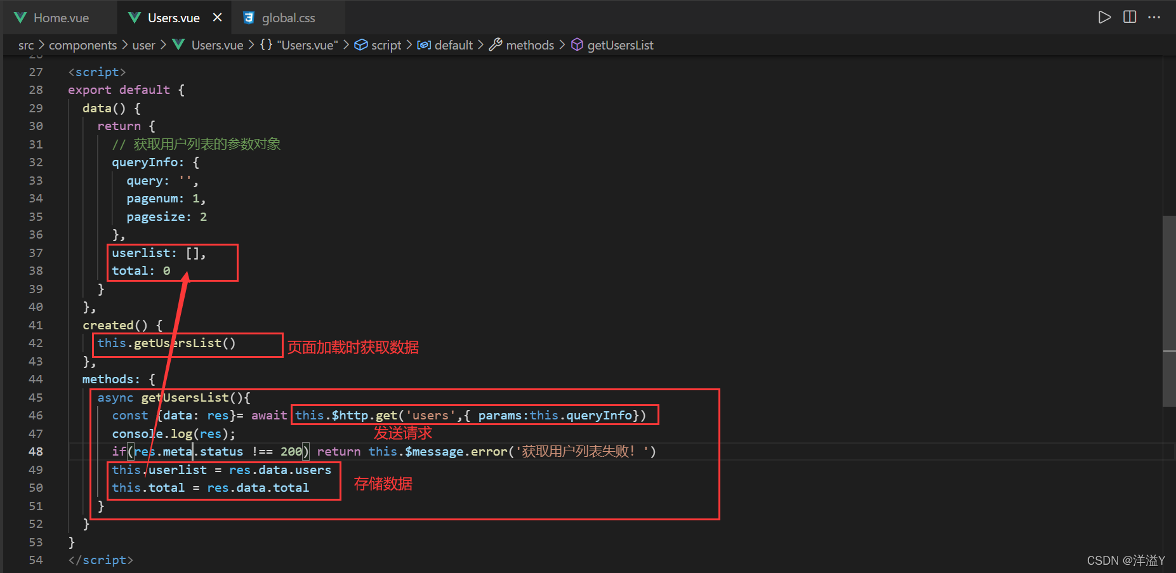Click the cube icon beside script breadcrumb

pos(360,44)
